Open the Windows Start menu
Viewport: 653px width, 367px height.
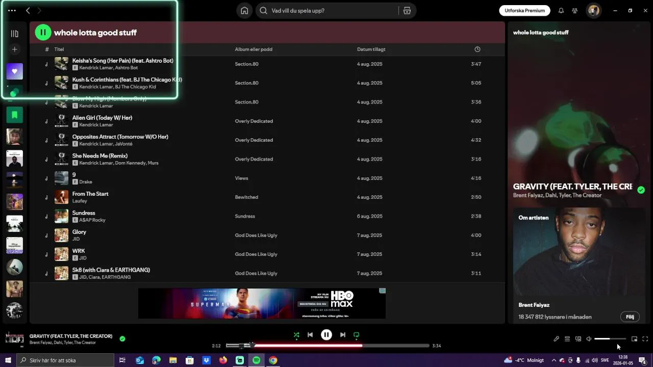[x=8, y=360]
